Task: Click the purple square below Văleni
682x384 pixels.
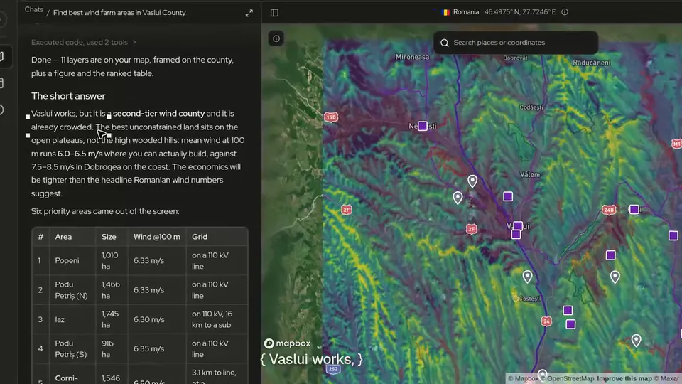Action: (508, 197)
